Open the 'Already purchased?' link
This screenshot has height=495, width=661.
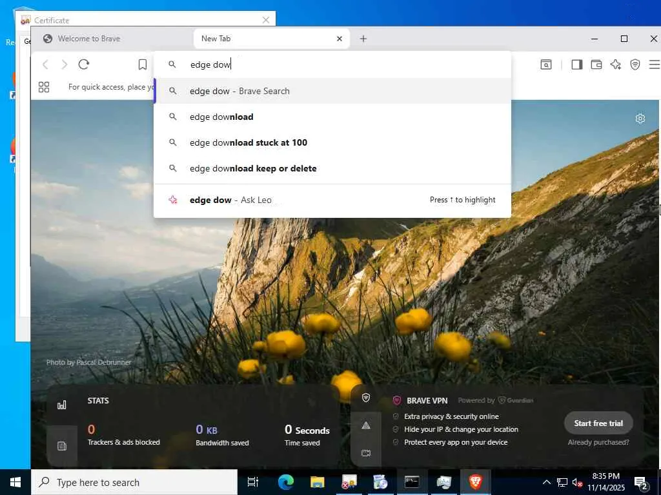[598, 442]
